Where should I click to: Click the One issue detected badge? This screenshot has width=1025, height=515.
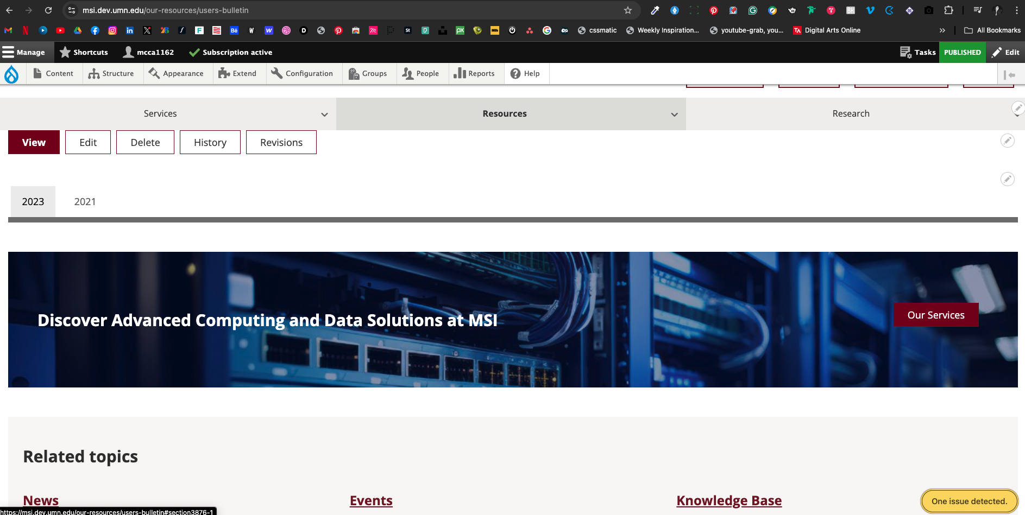point(969,501)
